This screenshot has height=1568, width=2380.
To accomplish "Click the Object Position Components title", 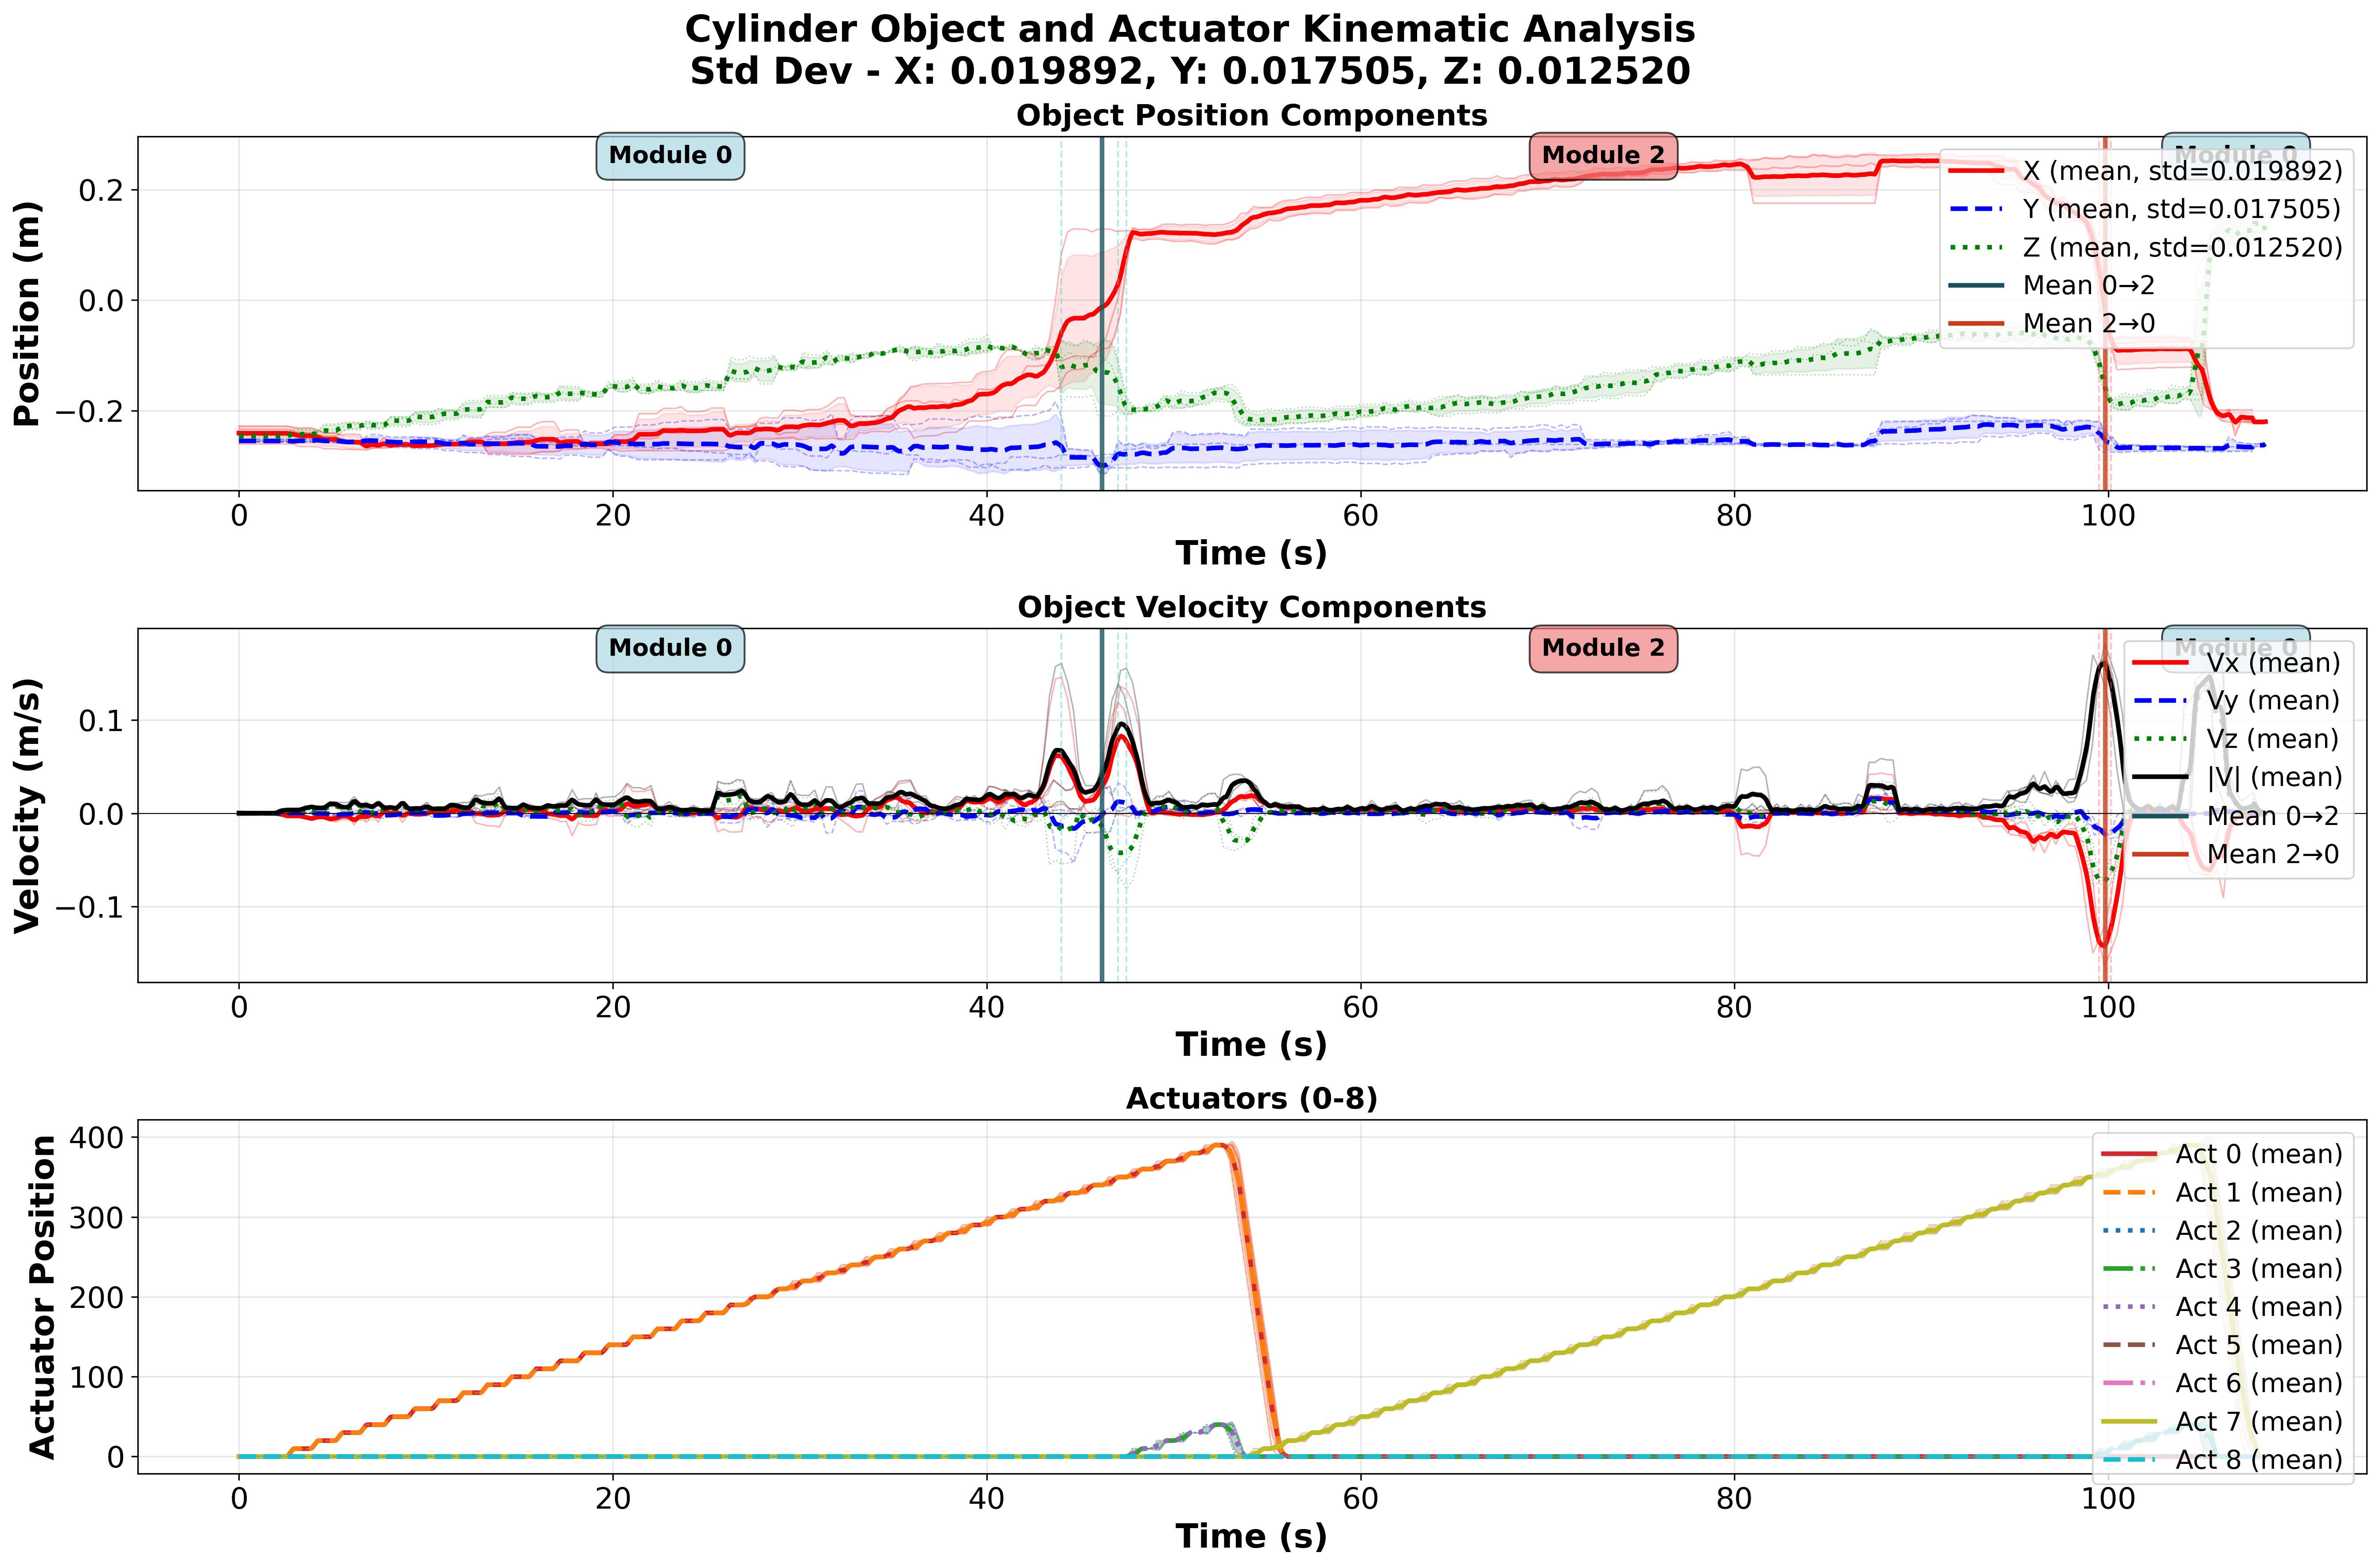I will pos(1251,116).
